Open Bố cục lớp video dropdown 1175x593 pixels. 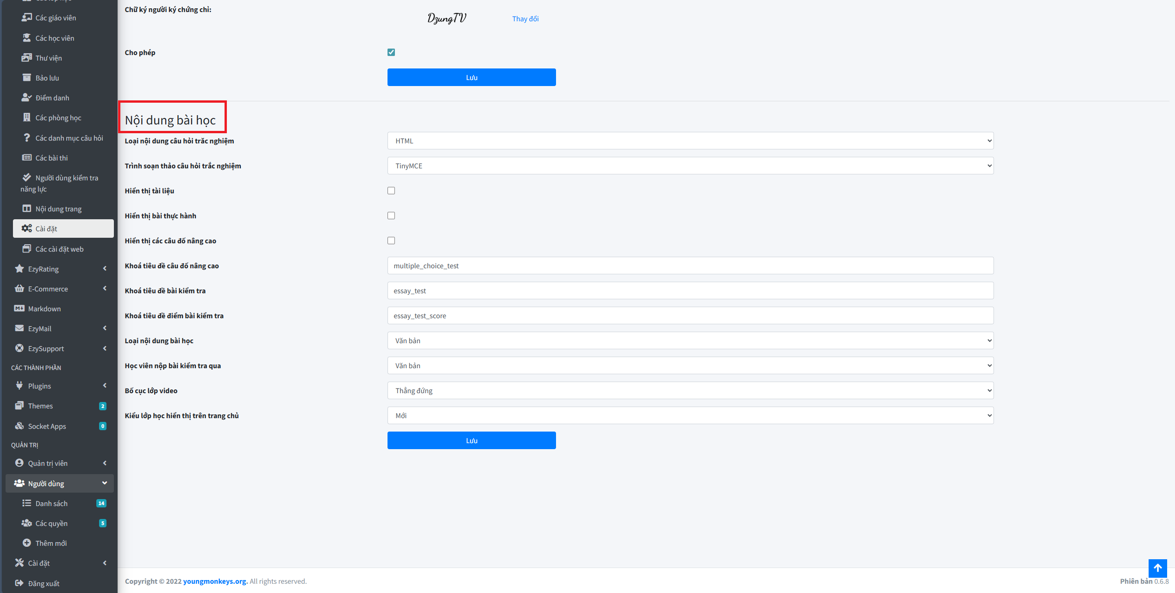690,390
